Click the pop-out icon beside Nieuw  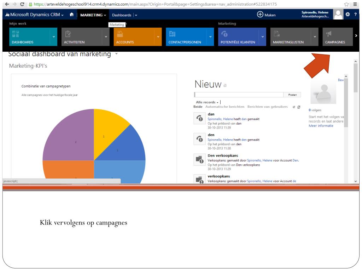click(225, 85)
